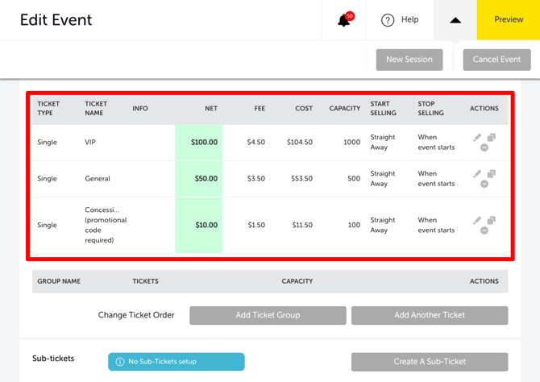Click the $3.50 fee value

click(x=255, y=179)
